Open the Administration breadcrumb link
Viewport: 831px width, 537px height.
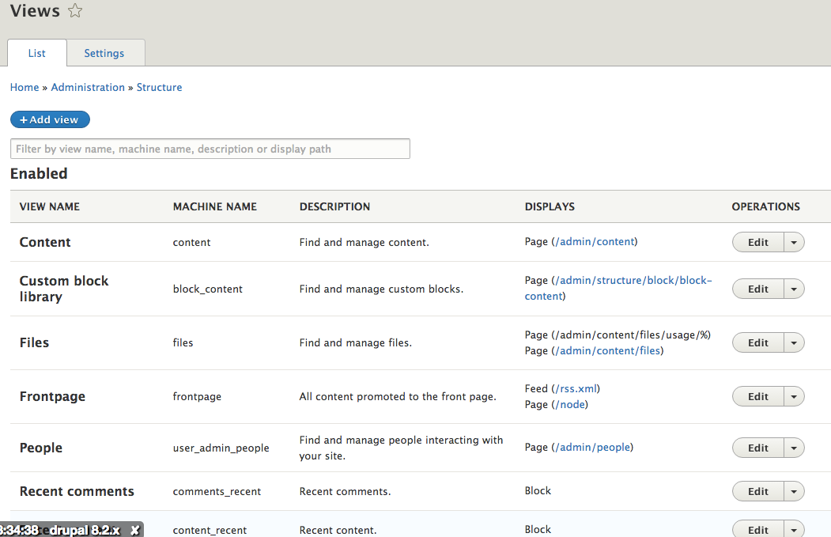click(x=88, y=87)
